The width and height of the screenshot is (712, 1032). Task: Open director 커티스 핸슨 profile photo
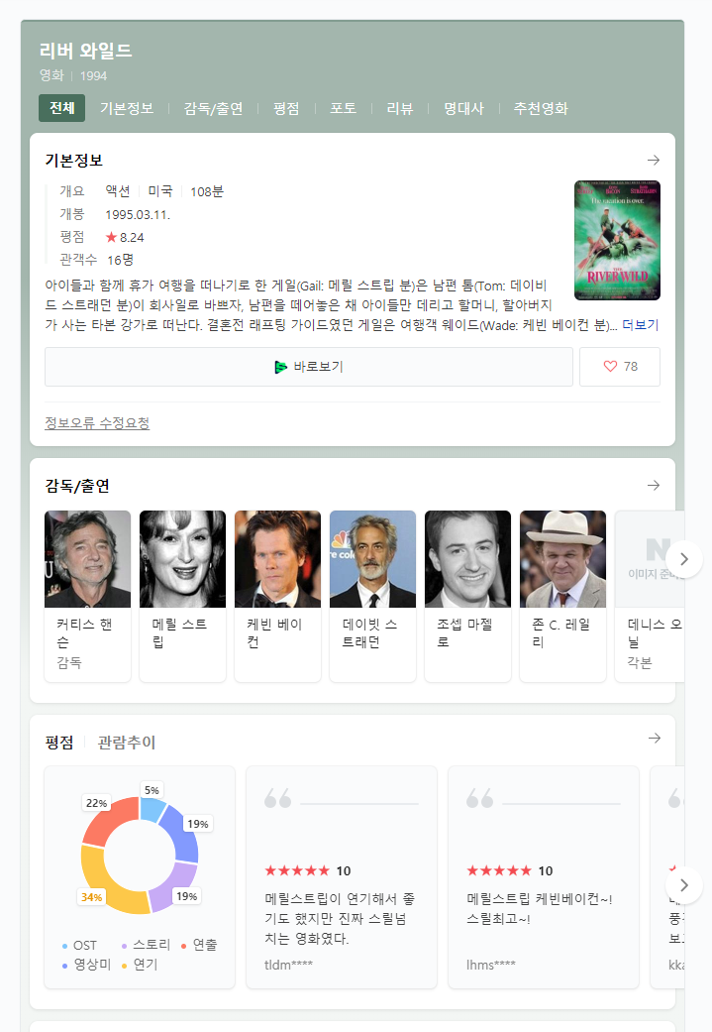pos(87,559)
